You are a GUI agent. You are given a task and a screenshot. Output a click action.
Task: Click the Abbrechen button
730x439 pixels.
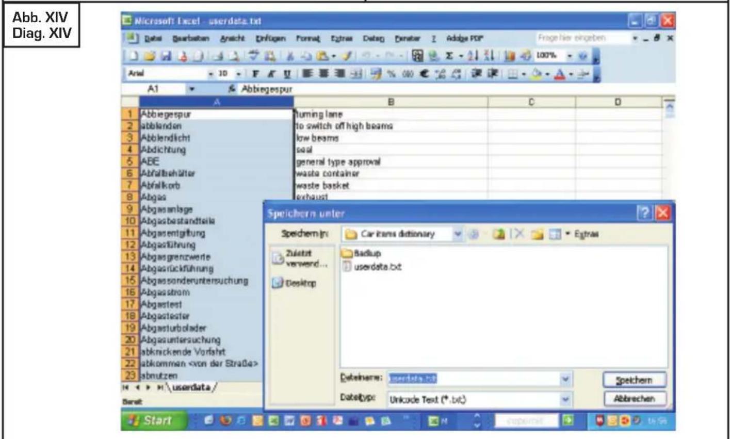click(634, 399)
